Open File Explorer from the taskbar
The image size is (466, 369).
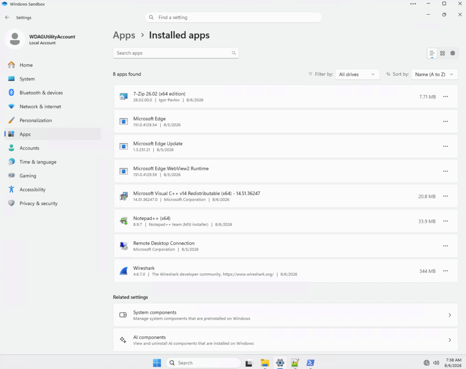point(265,363)
